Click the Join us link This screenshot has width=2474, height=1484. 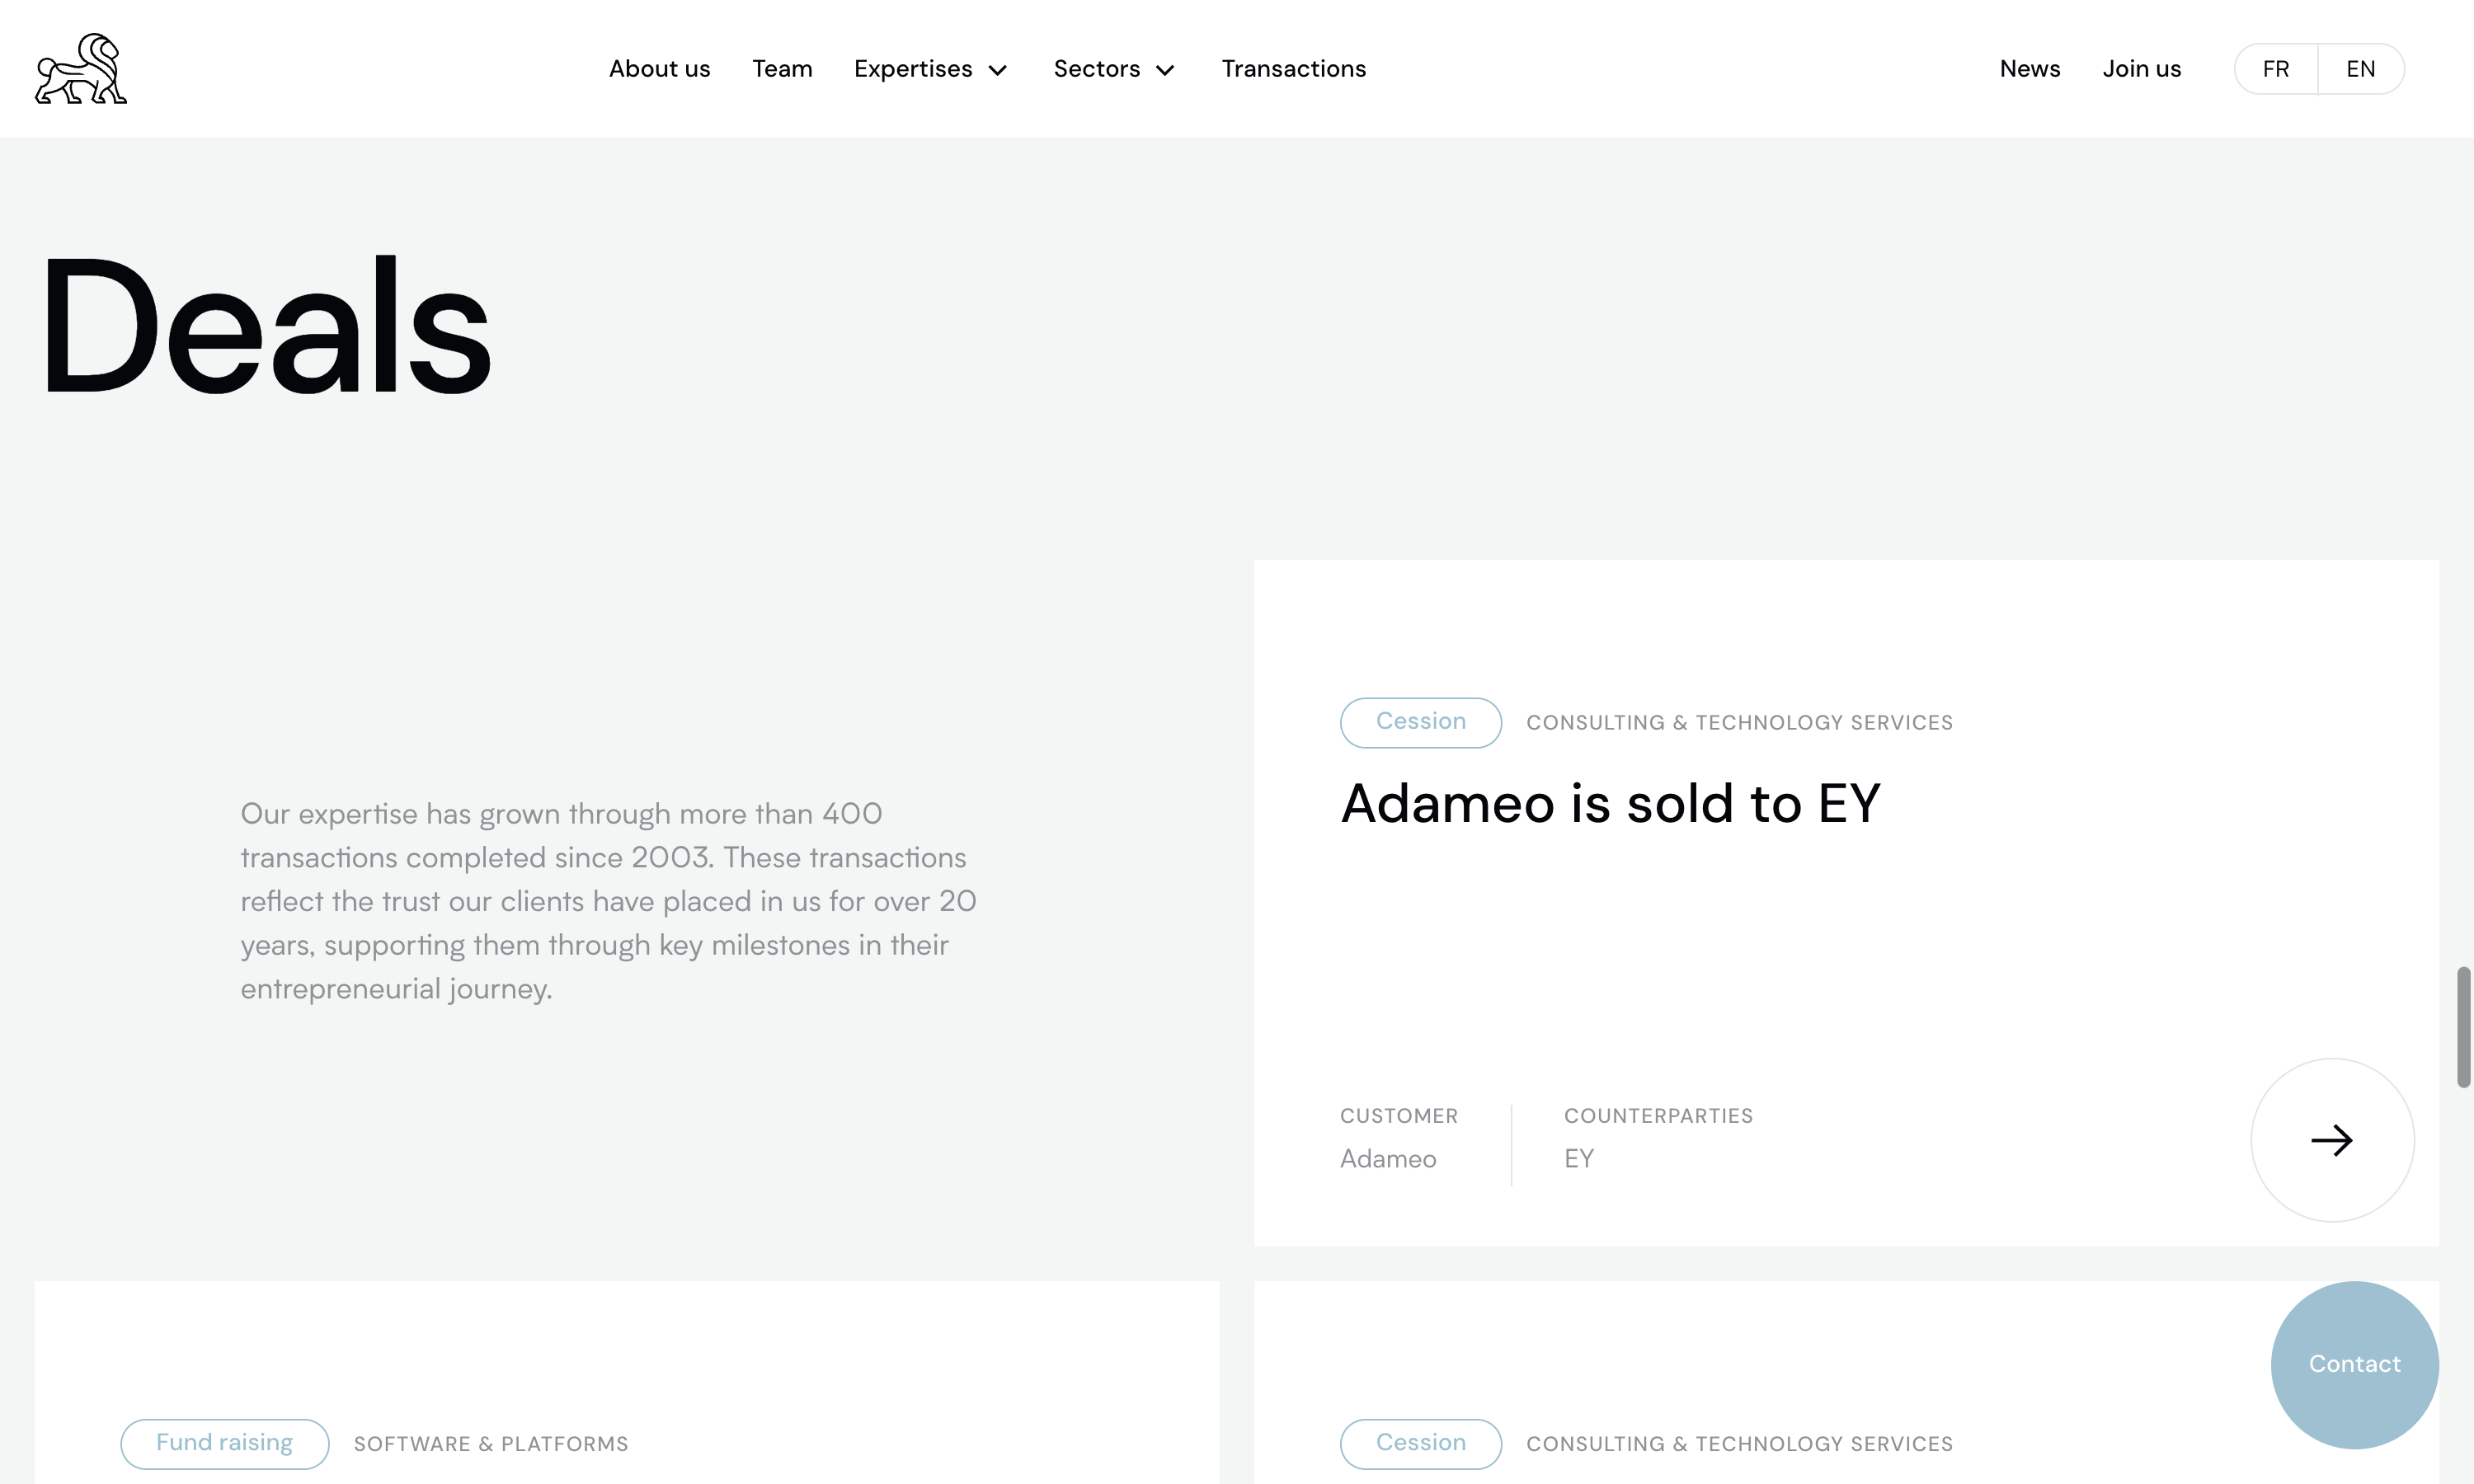click(x=2141, y=69)
